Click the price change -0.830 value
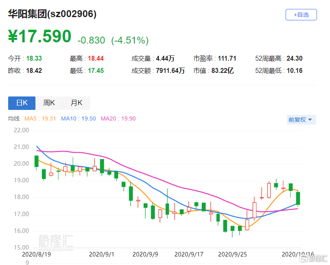 tap(91, 40)
